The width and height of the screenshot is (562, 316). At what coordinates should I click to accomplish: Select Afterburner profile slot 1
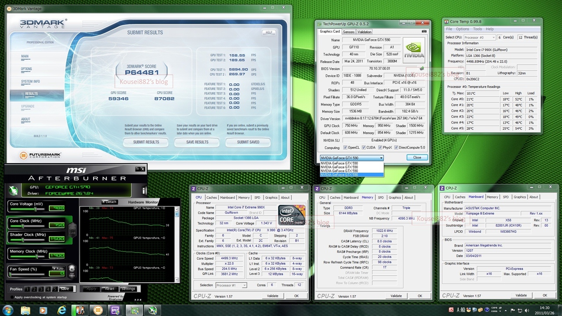[27, 289]
